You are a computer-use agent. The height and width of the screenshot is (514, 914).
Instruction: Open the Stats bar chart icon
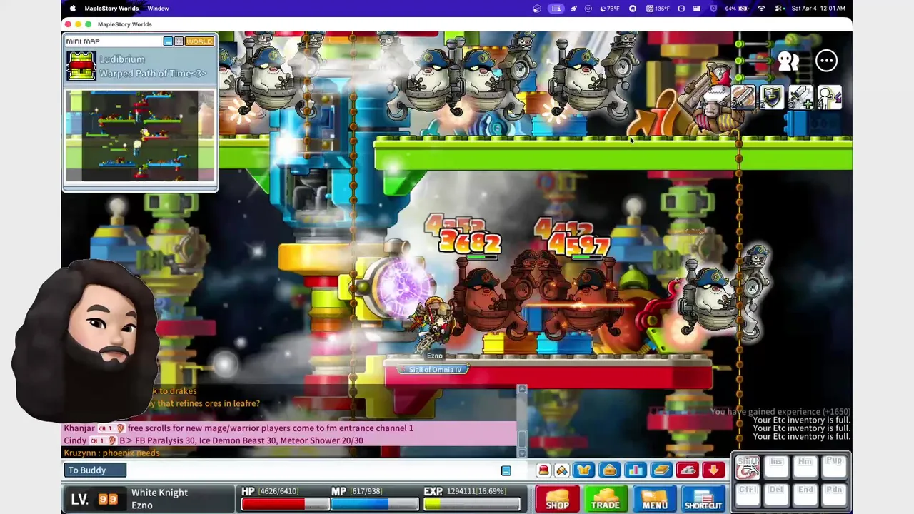(x=635, y=470)
